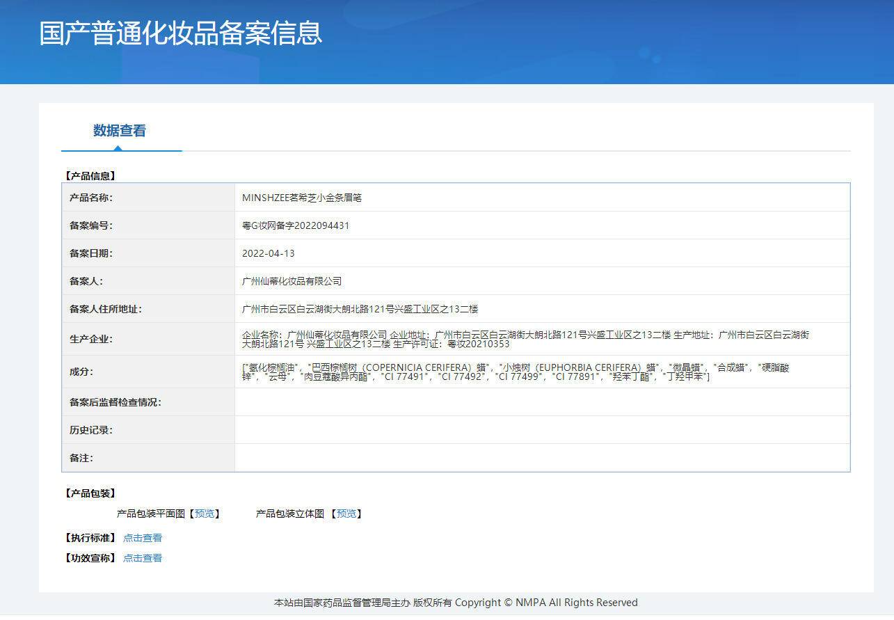Click the empty 历史记录 value cell

(x=543, y=430)
